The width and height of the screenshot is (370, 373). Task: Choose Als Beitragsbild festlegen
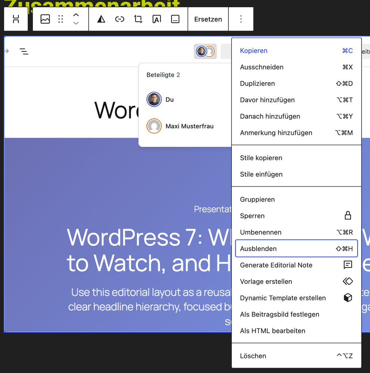click(296, 314)
